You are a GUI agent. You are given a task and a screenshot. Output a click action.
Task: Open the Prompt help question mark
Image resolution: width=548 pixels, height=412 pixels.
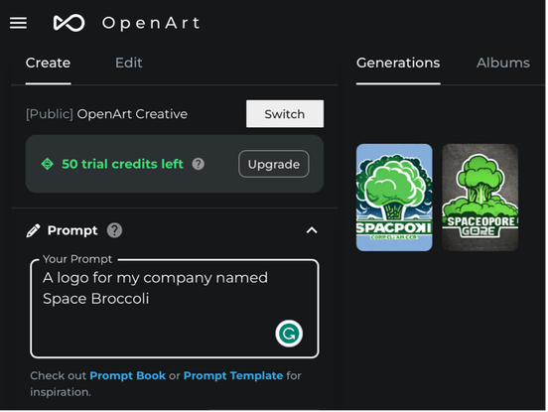click(x=114, y=230)
